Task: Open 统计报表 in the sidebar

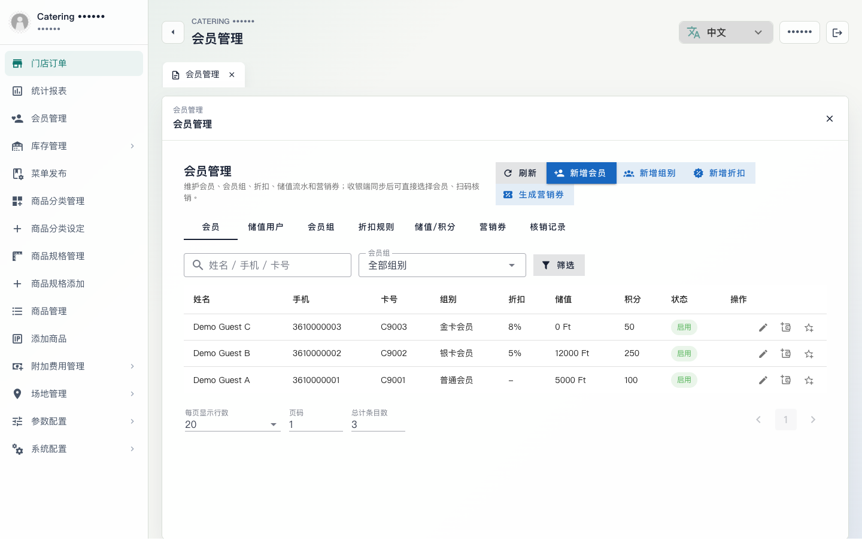Action: [74, 91]
